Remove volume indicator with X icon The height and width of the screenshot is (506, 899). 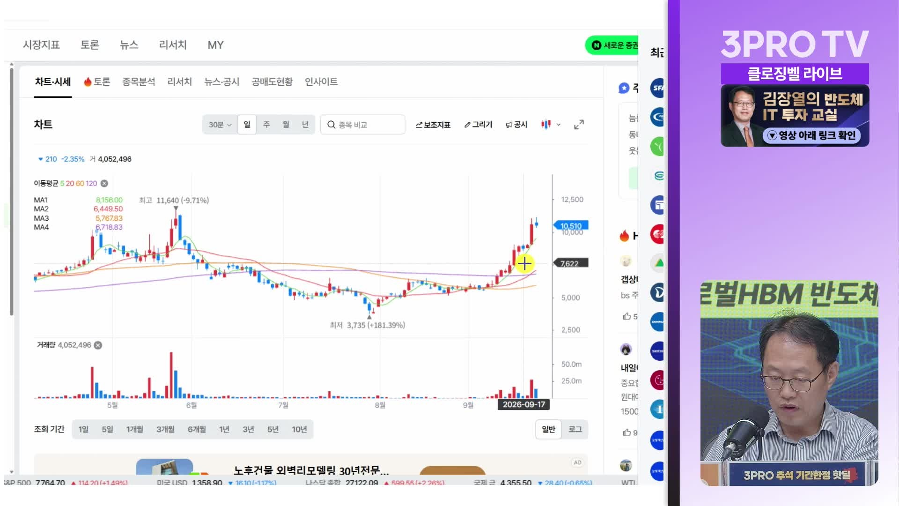click(x=98, y=345)
